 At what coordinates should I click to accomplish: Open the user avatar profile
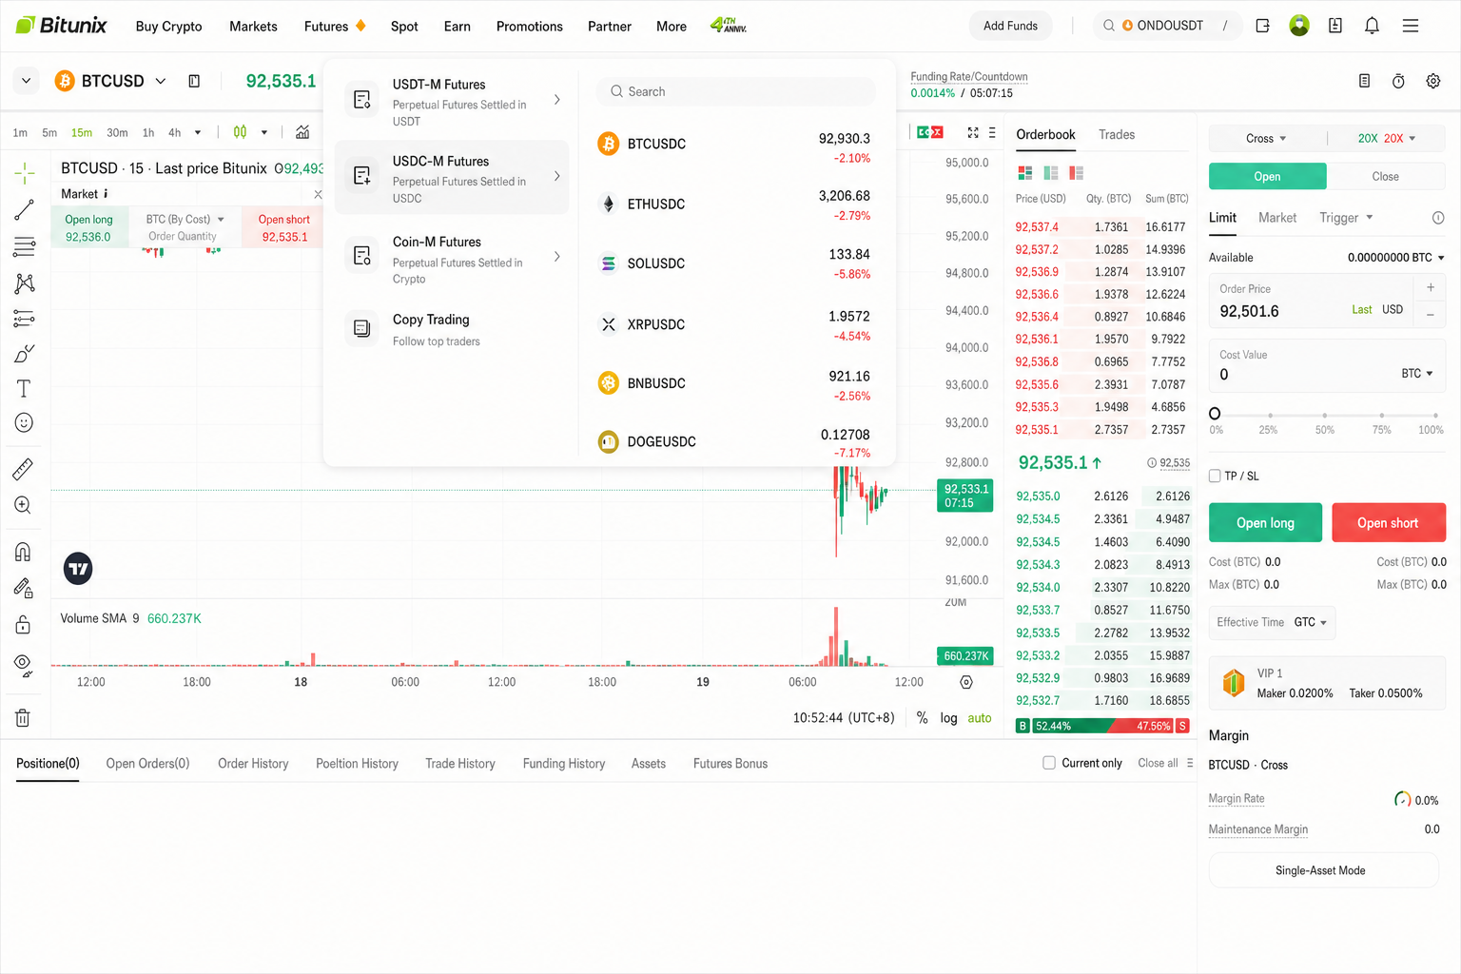click(x=1299, y=26)
